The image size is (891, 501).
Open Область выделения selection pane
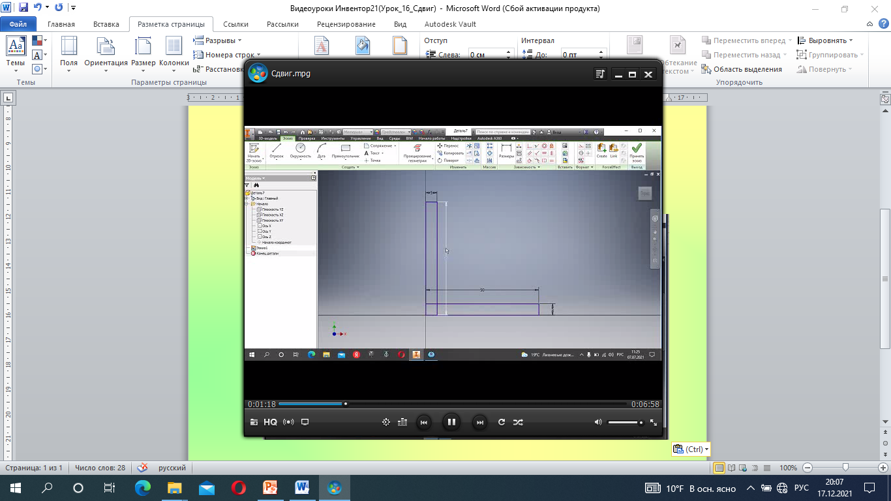pyautogui.click(x=742, y=69)
